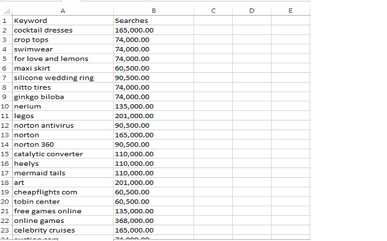Select searches value for silicone wedding ring
Image resolution: width=387 pixels, height=241 pixels.
(154, 78)
